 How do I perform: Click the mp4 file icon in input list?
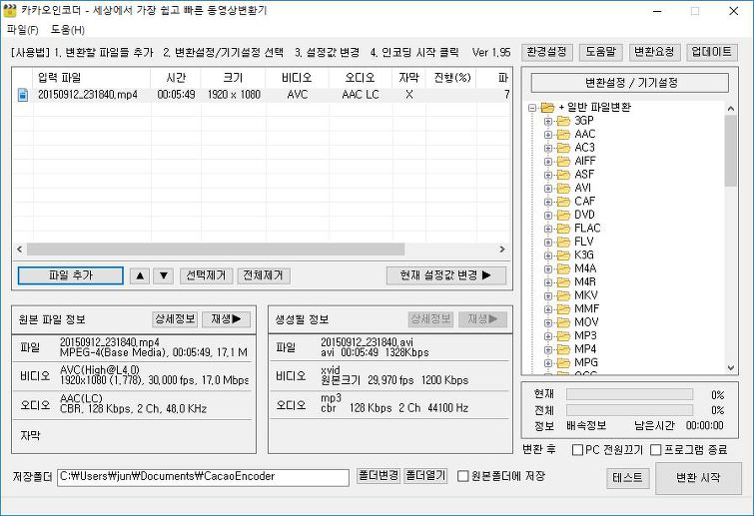pos(23,95)
